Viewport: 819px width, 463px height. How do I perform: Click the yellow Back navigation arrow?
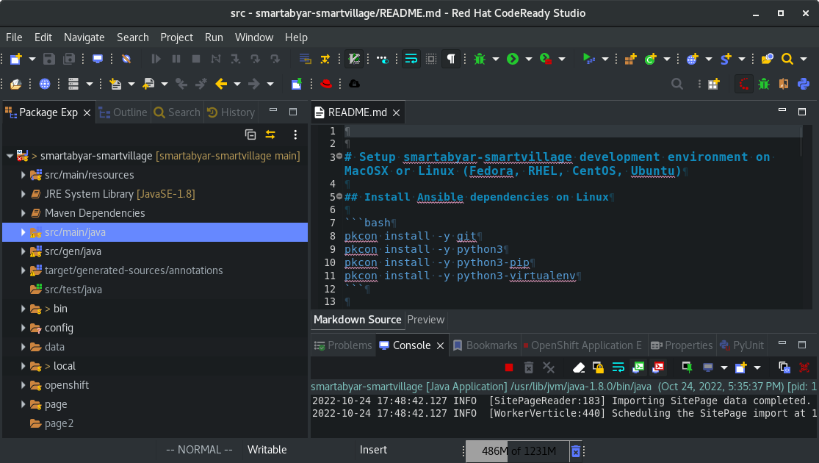pos(222,84)
